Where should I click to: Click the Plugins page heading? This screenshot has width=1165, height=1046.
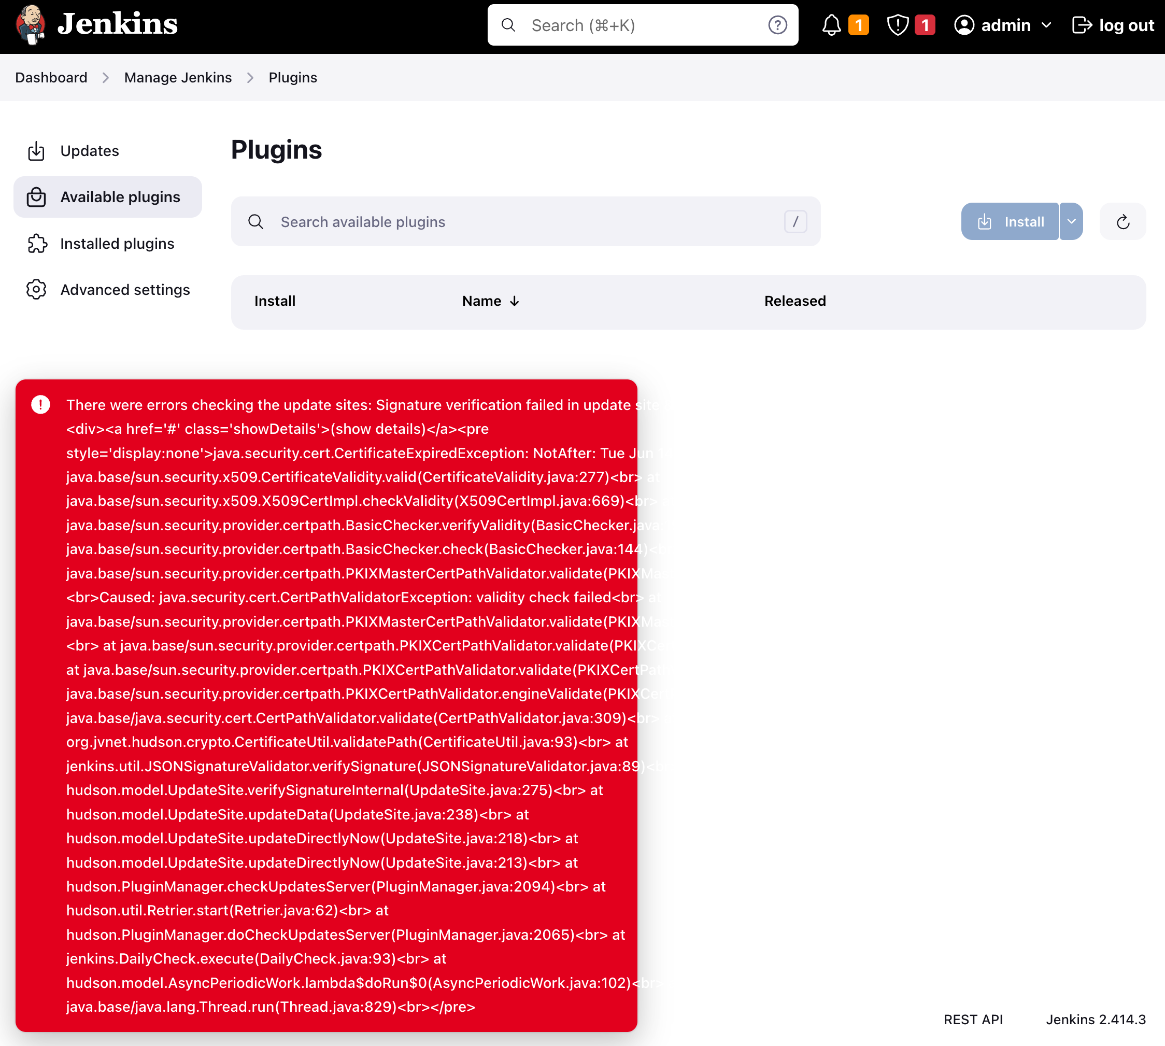click(276, 150)
